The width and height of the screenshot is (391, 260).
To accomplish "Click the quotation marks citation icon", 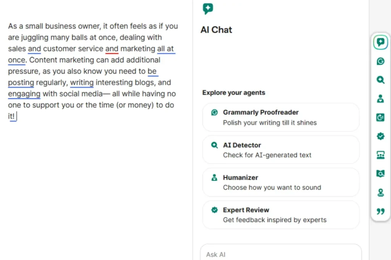I will (x=380, y=211).
